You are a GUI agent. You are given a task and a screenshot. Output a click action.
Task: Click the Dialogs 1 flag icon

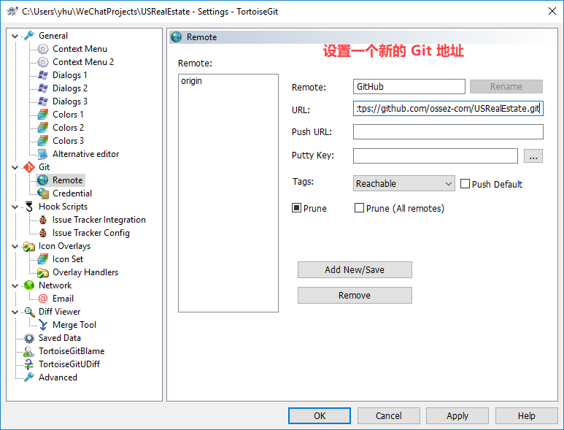tap(43, 75)
